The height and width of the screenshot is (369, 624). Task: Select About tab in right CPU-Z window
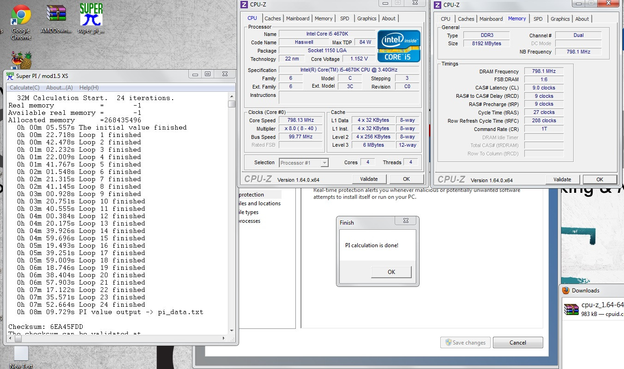click(582, 19)
